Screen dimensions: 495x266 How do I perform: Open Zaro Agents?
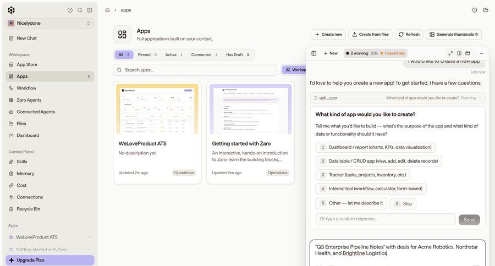coord(50,99)
